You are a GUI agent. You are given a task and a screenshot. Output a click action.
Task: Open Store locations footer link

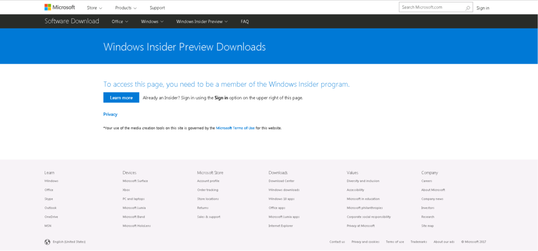click(x=208, y=199)
